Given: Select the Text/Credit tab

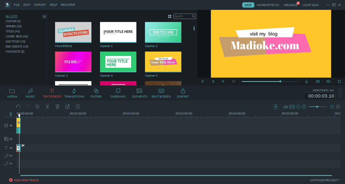Looking at the screenshot, I should 52,93.
